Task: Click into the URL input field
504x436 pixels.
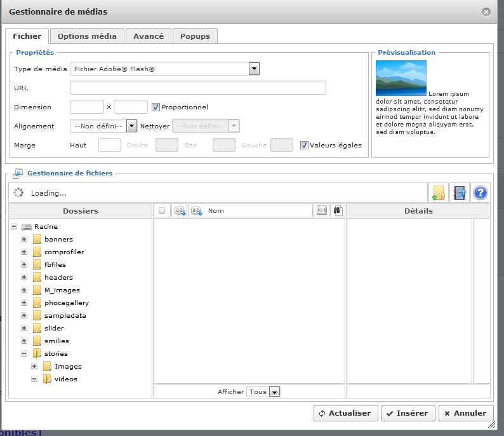Action: (197, 88)
